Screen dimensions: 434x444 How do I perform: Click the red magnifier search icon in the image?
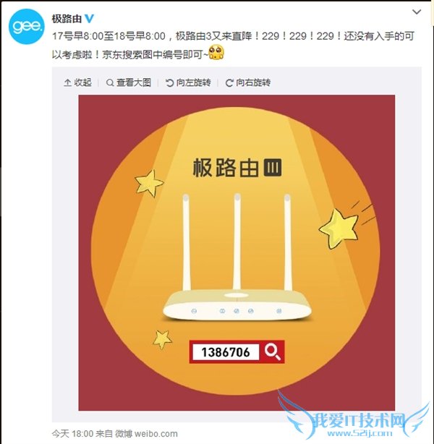pyautogui.click(x=272, y=351)
